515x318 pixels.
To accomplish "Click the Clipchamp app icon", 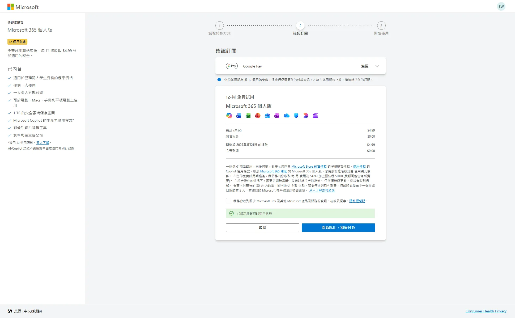I will [x=315, y=116].
